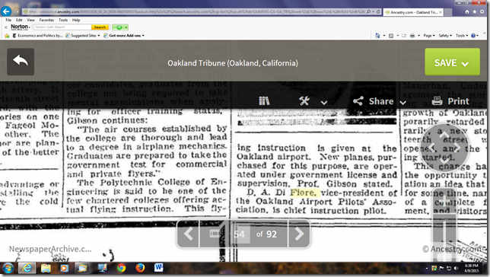Click Internet Explorer in the taskbar
Viewport: 490px width, 277px height.
click(27, 268)
